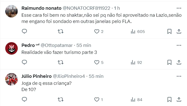Open more options on Júlio Pinheiro's tweet
This screenshot has height=106, width=187.
click(179, 76)
